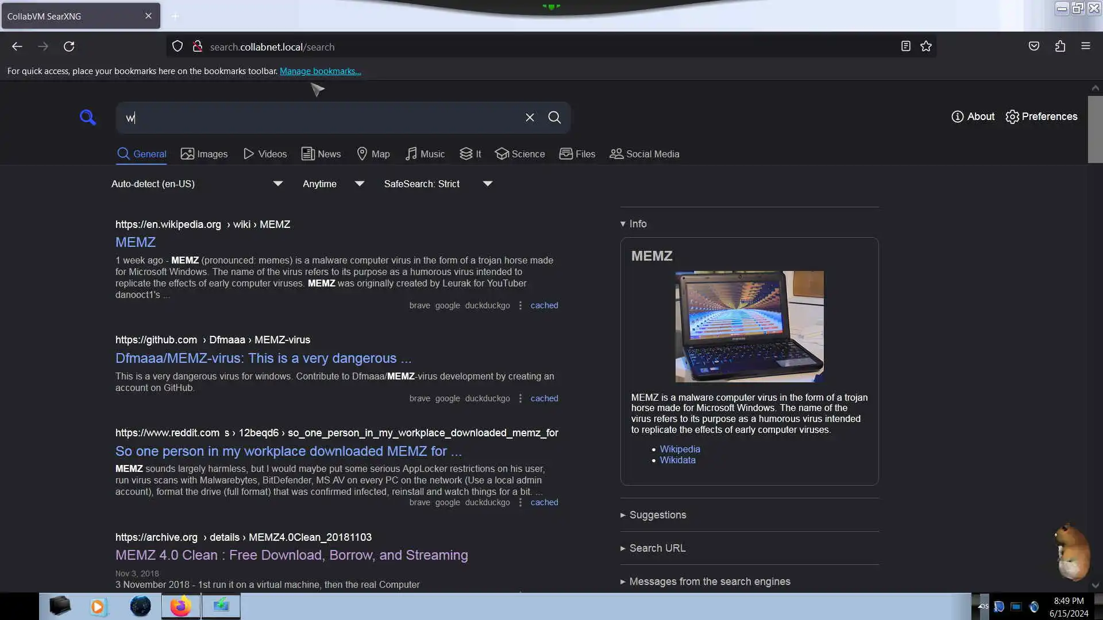Bookmark this page with star icon

(x=926, y=46)
